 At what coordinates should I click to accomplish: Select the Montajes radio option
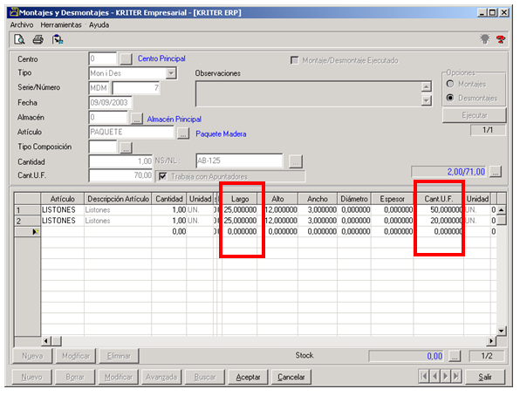click(x=450, y=84)
